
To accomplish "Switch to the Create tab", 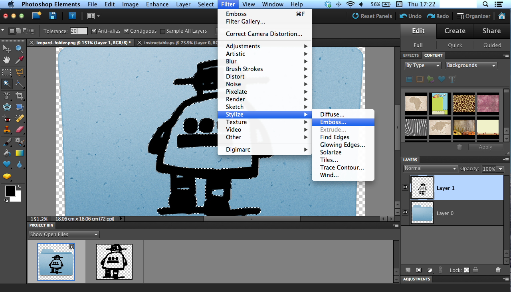I will tap(455, 31).
